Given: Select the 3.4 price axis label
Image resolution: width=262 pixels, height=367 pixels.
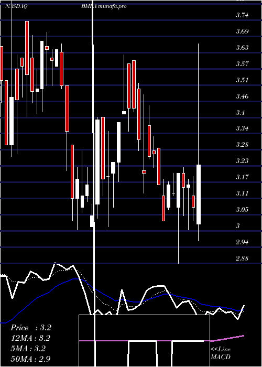Looking at the screenshot, I should [241, 113].
